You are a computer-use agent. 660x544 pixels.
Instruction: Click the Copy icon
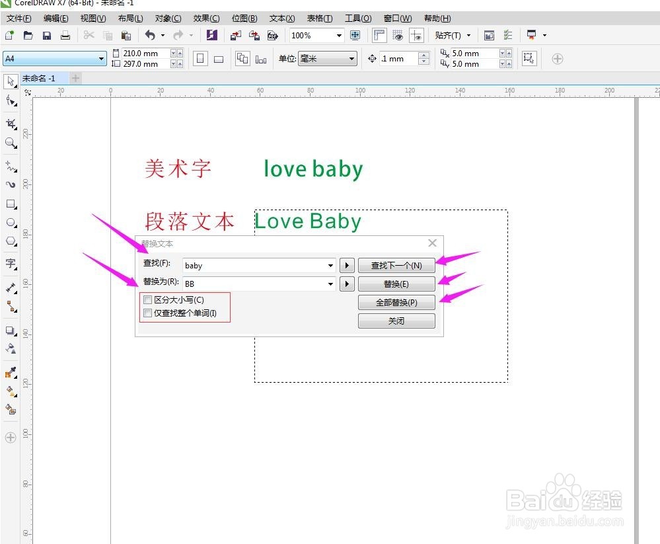point(108,36)
